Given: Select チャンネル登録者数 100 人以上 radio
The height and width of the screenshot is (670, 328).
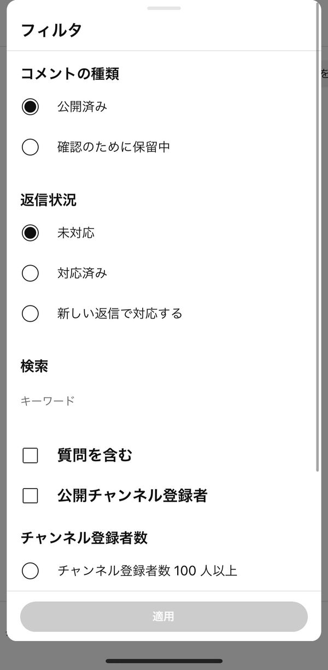Looking at the screenshot, I should click(30, 571).
